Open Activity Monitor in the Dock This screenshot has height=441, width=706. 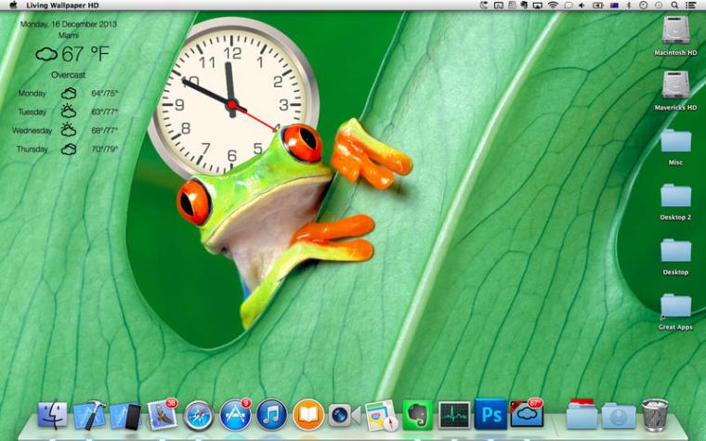pyautogui.click(x=454, y=415)
